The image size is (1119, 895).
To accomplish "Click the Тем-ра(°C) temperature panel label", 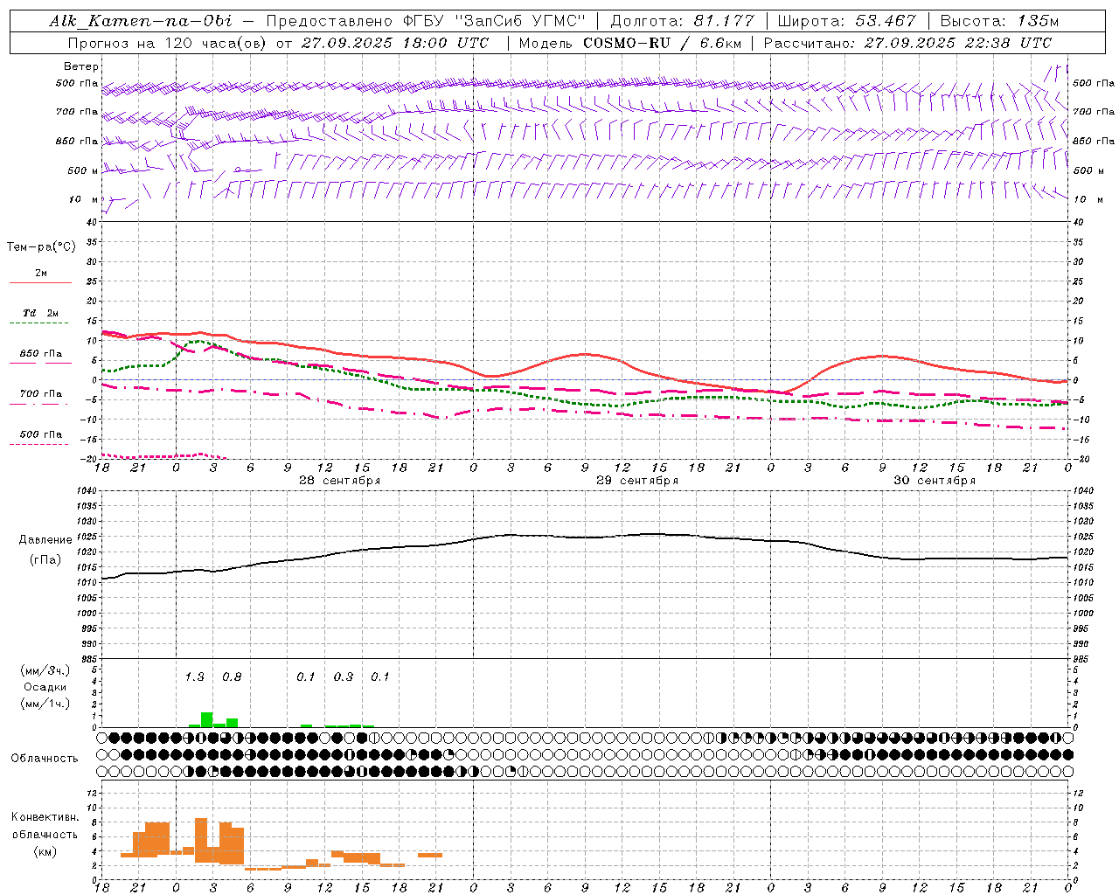I will 41,247.
